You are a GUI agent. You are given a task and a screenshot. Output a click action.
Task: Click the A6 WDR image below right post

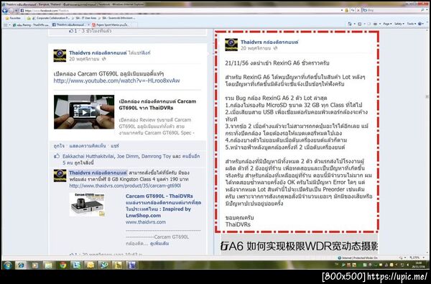pyautogui.click(x=299, y=244)
